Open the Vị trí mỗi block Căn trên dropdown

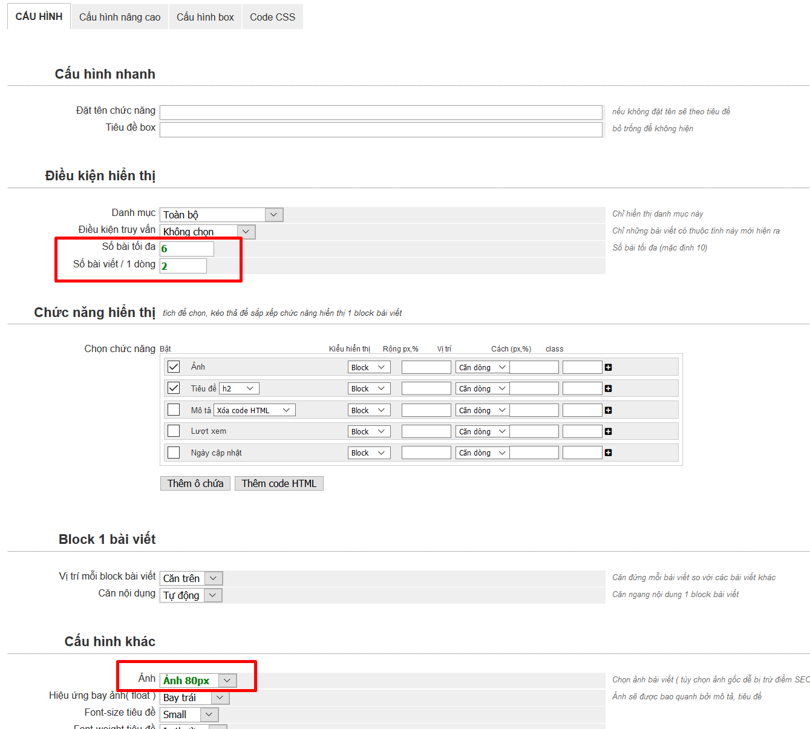coord(191,578)
